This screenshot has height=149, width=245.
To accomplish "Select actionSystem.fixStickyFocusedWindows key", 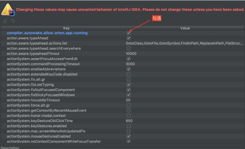I will (x=41, y=95).
